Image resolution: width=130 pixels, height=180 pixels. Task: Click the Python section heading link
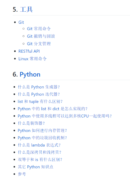(x=30, y=74)
